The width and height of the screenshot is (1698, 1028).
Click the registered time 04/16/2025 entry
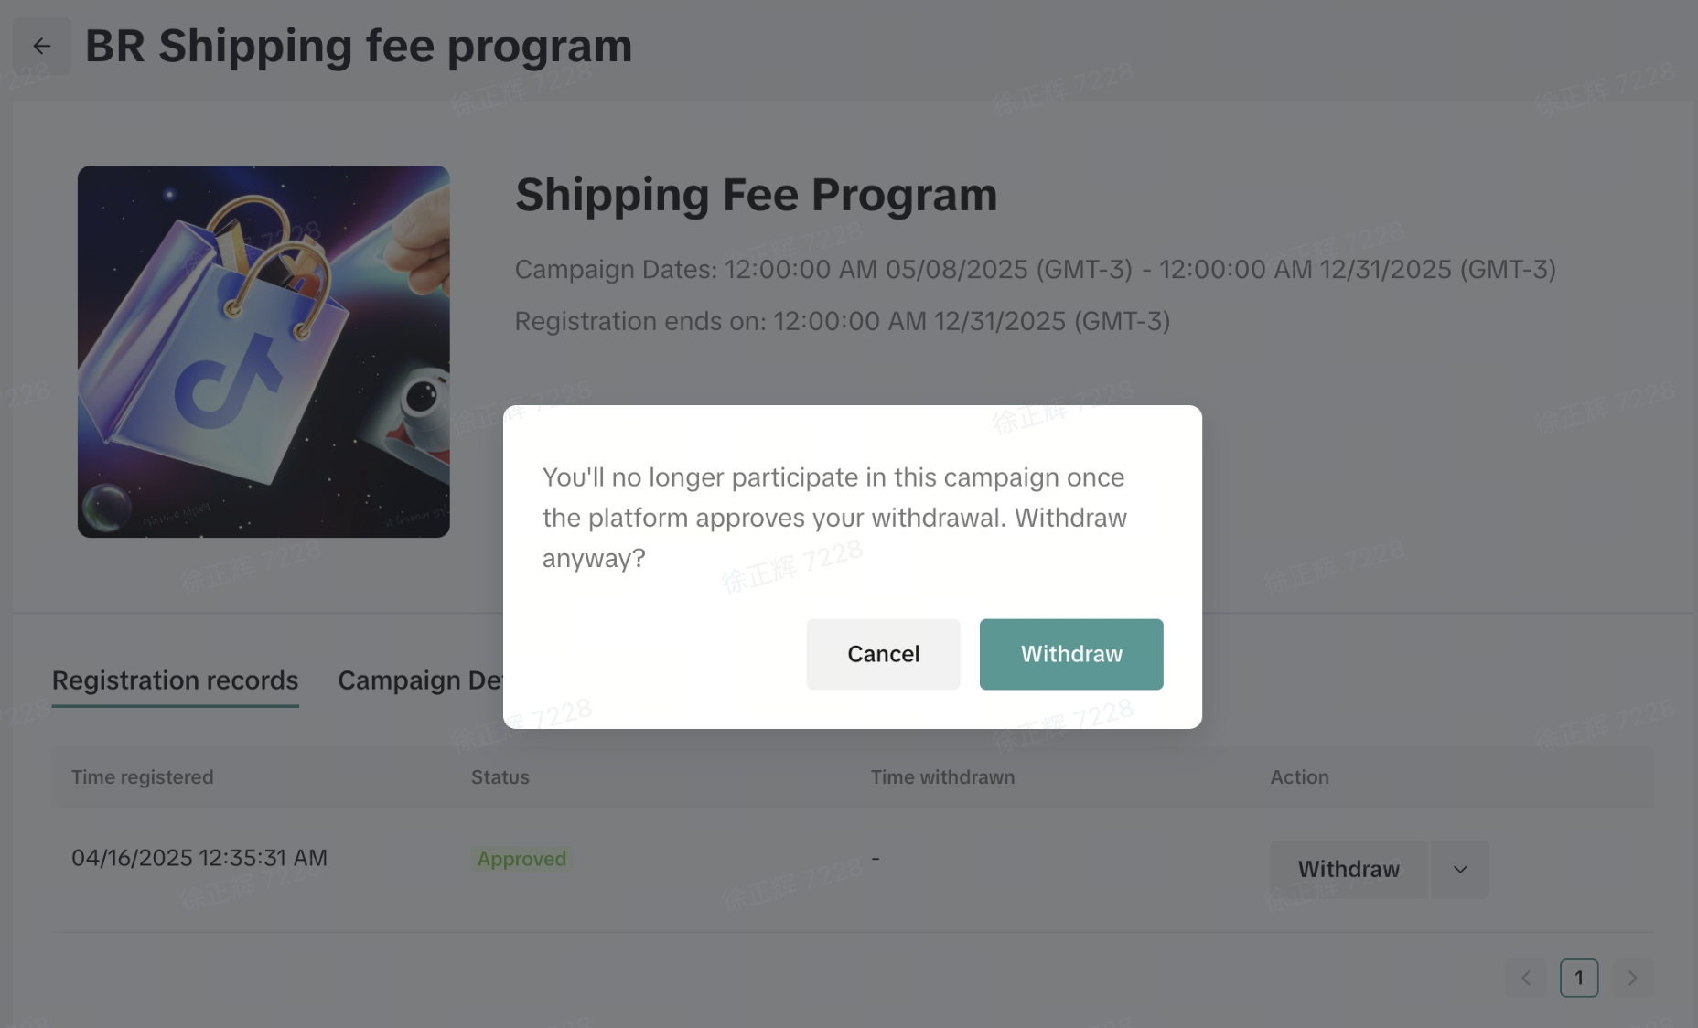(x=199, y=858)
